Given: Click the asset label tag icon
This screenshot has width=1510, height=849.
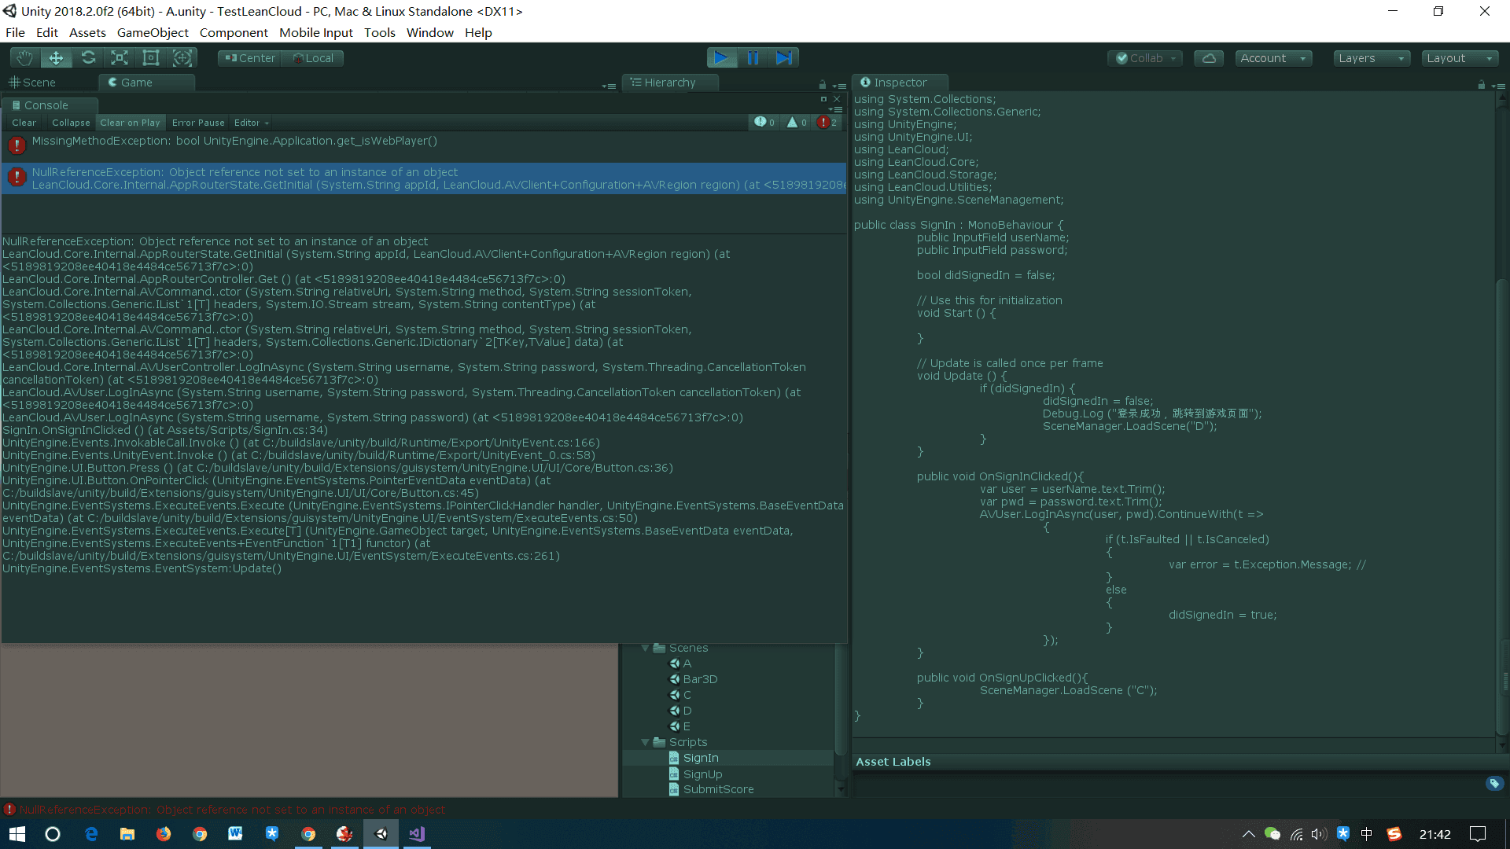Looking at the screenshot, I should point(1494,783).
